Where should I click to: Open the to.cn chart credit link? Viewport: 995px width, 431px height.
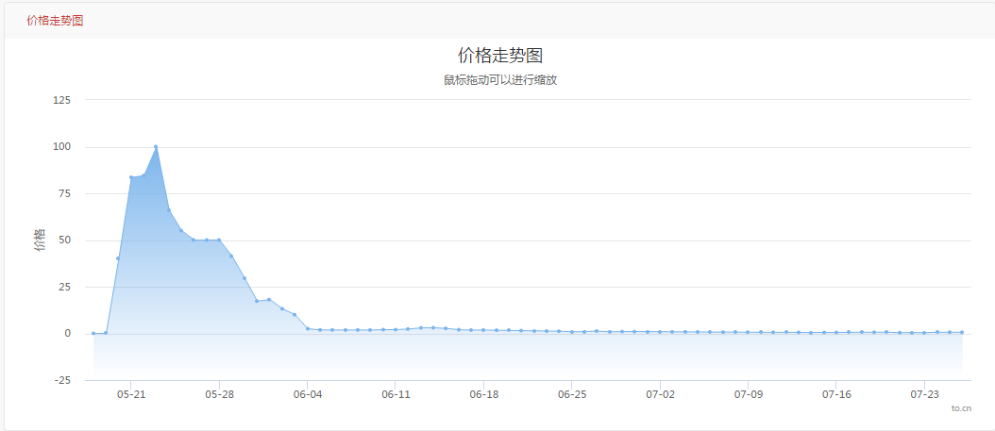[x=961, y=408]
